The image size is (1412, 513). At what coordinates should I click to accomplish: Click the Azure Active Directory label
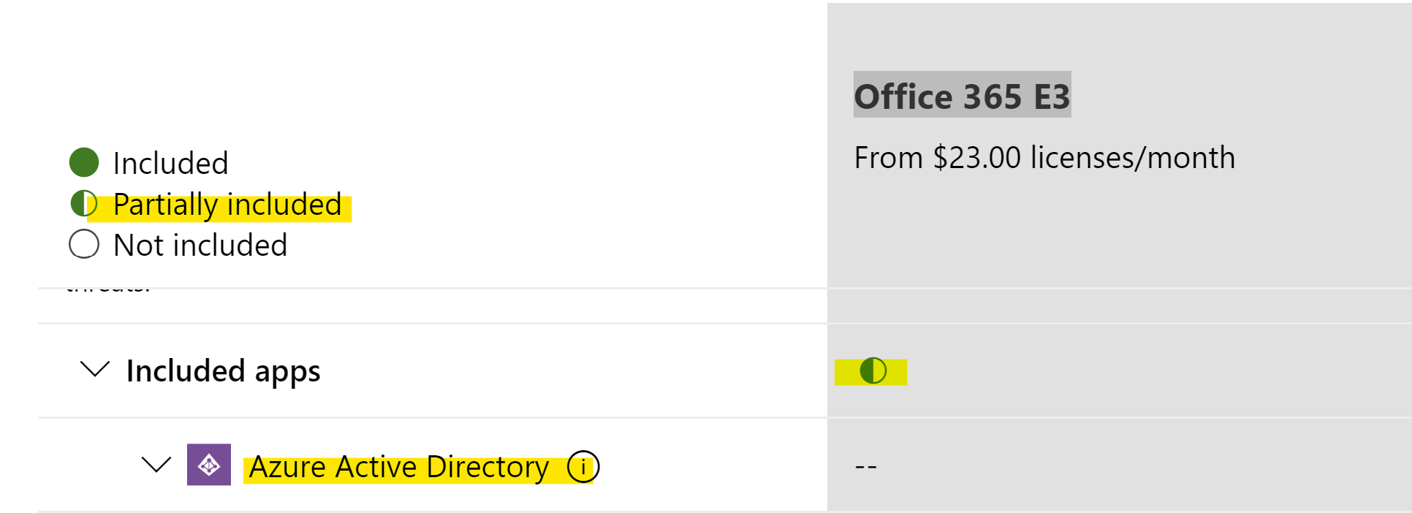[x=399, y=467]
